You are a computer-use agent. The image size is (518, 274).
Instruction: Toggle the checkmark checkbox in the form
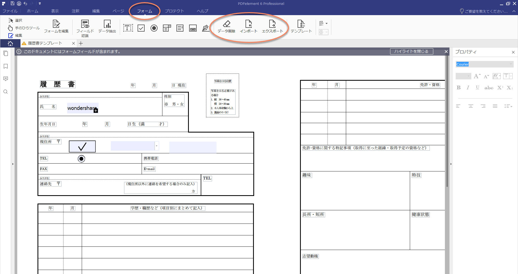click(82, 146)
